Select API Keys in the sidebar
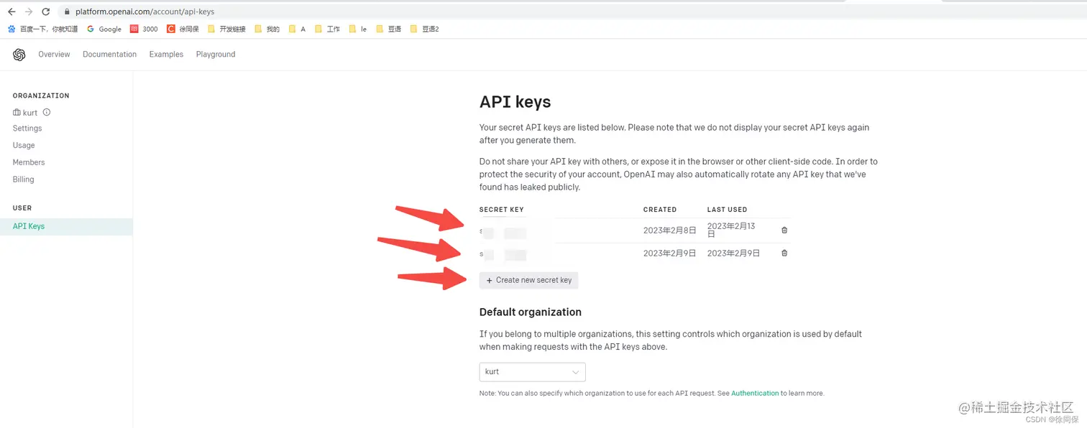 [66, 226]
